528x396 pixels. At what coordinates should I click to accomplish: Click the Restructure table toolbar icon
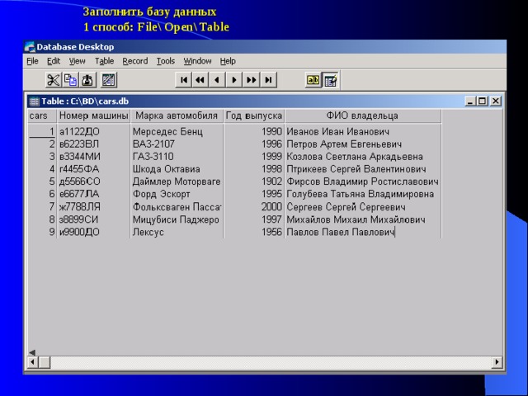pyautogui.click(x=108, y=80)
